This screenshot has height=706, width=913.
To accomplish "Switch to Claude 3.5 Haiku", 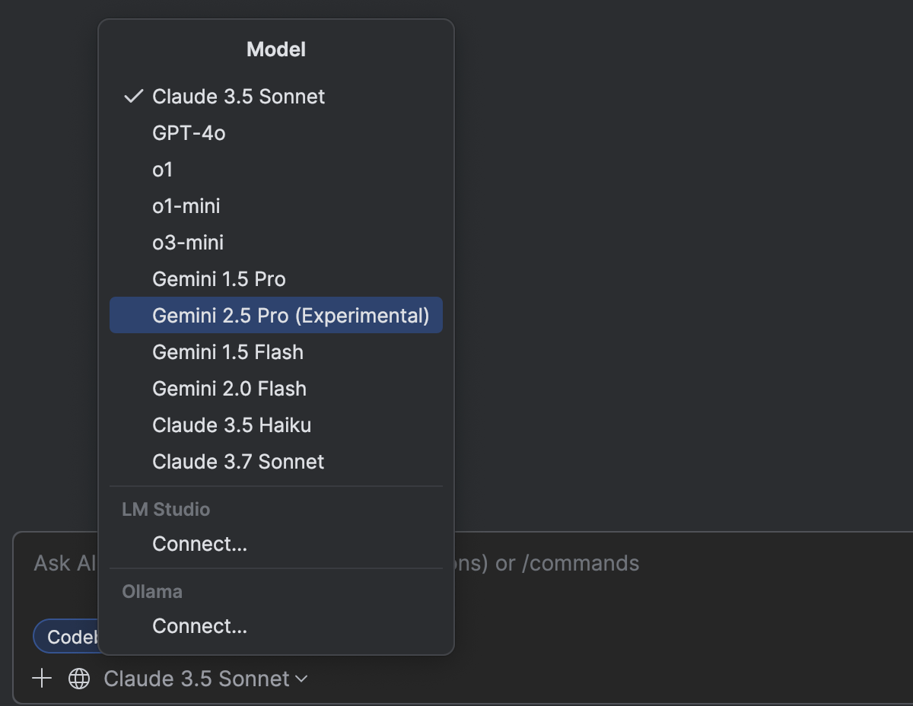I will (231, 425).
